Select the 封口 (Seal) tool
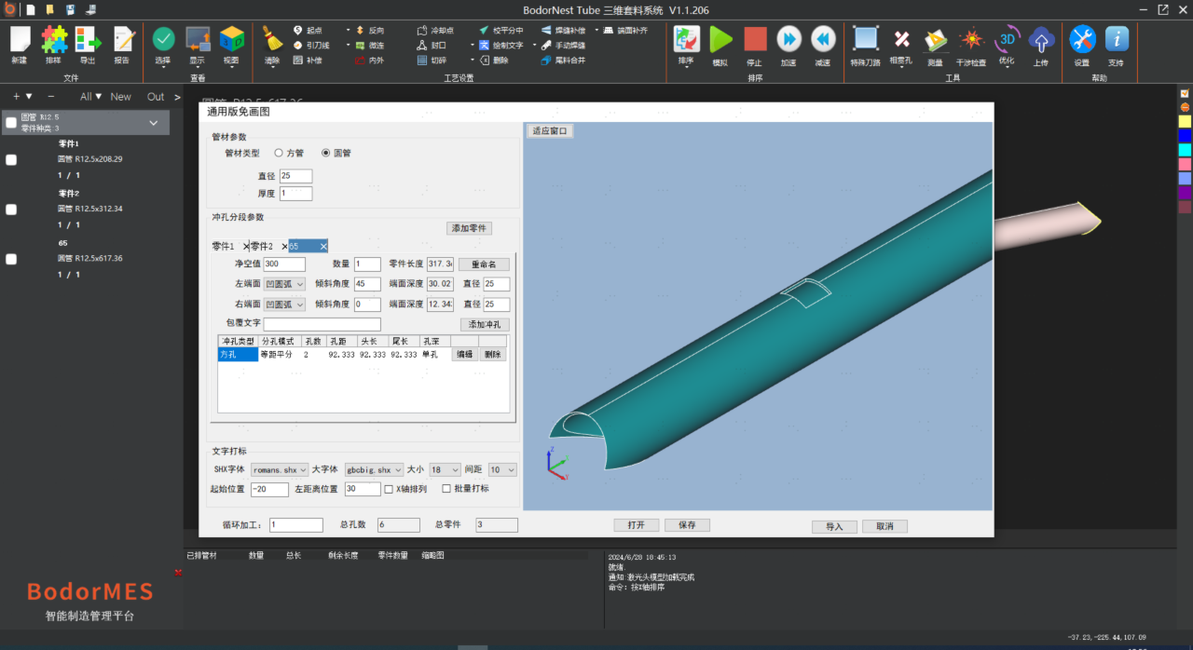Viewport: 1193px width, 650px height. click(432, 46)
